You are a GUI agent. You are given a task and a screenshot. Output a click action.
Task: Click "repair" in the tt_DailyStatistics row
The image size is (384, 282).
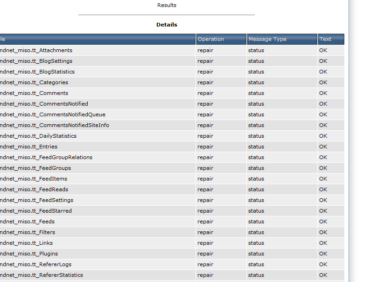point(205,136)
